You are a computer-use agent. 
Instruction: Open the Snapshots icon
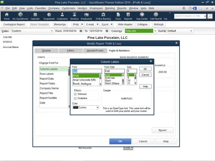pyautogui.click(x=49, y=16)
